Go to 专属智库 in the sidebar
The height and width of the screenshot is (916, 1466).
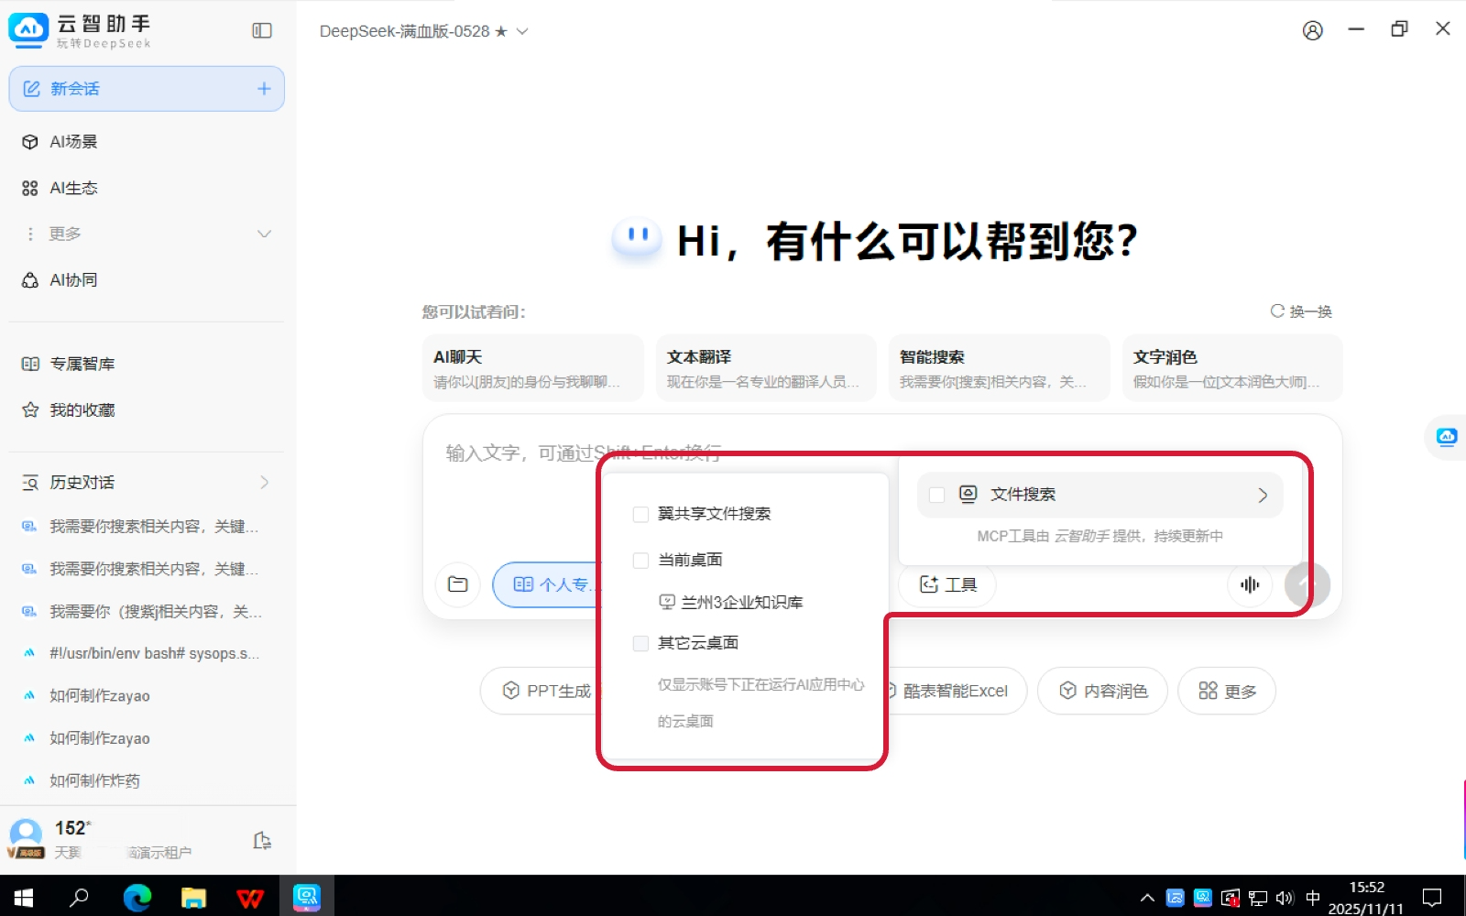(82, 364)
